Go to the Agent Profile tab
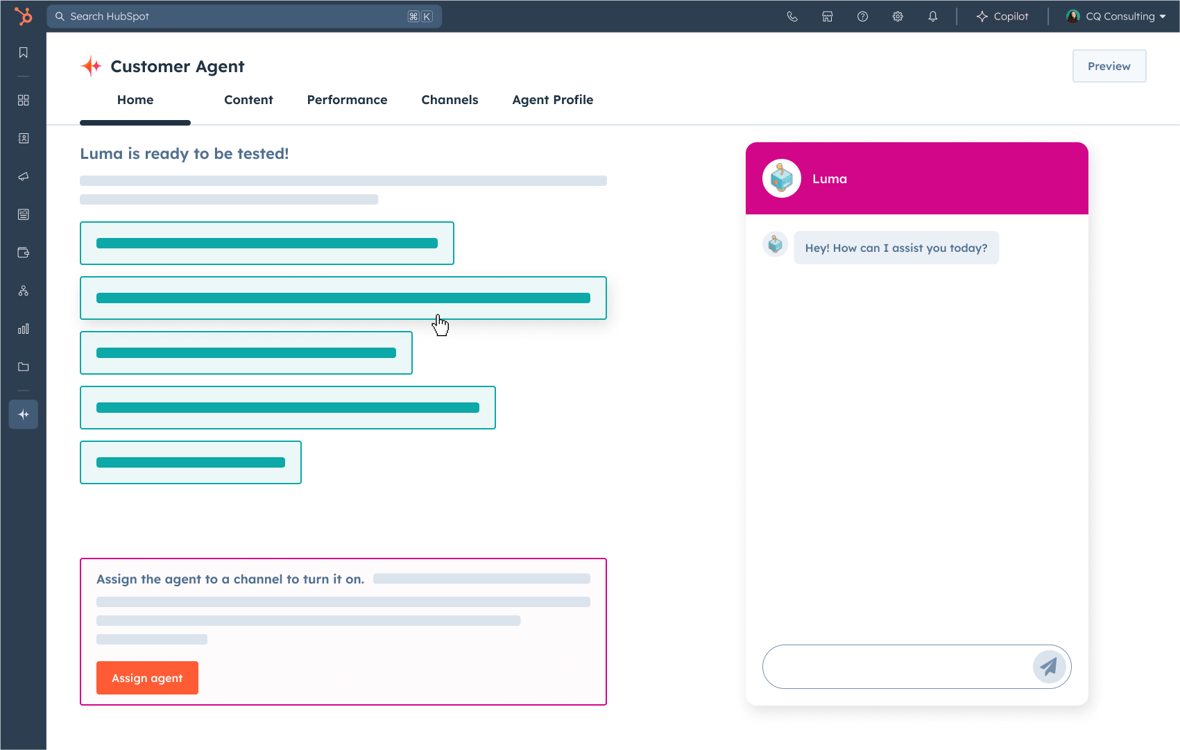Viewport: 1180px width, 750px height. [x=552, y=100]
